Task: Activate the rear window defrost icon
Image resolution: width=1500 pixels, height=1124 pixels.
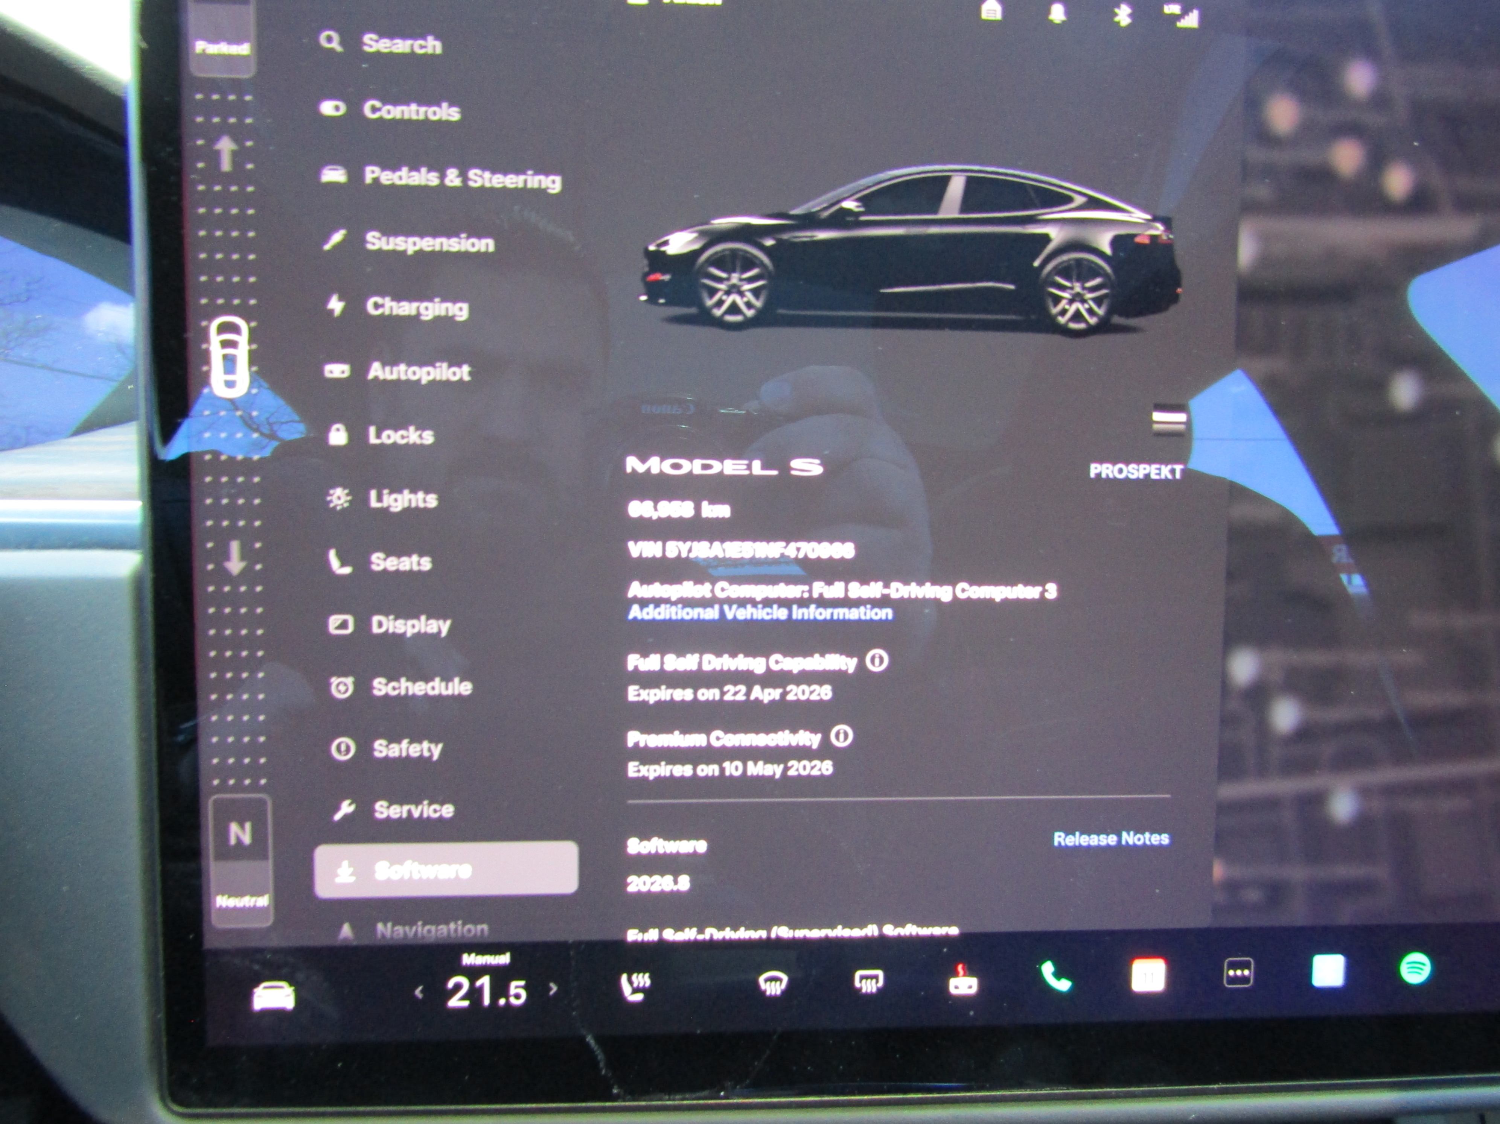Action: (x=869, y=981)
